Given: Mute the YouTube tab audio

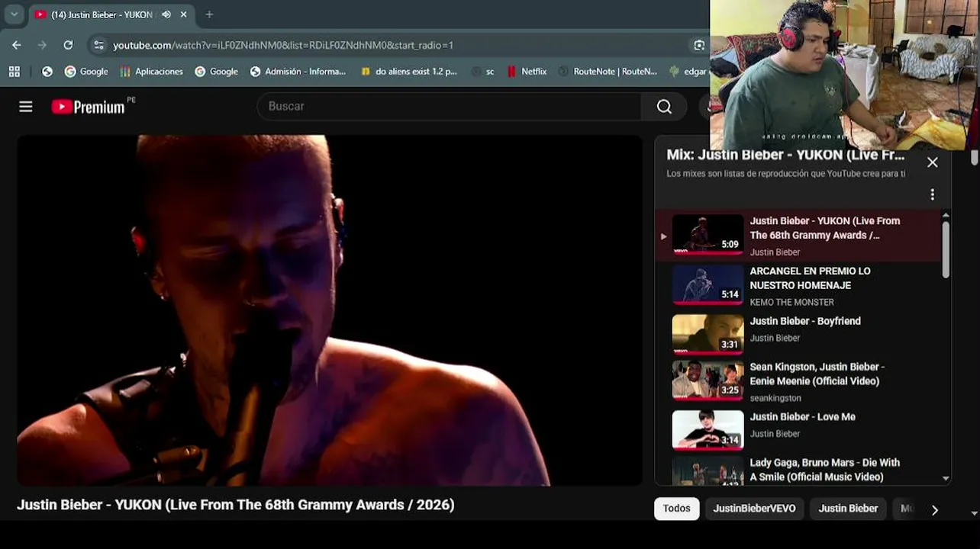Looking at the screenshot, I should [x=166, y=14].
